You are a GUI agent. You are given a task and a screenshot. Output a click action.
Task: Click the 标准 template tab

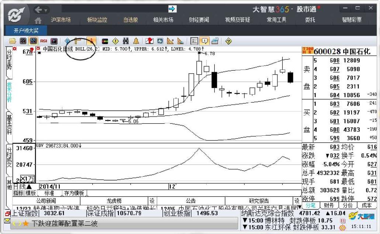tap(49, 193)
